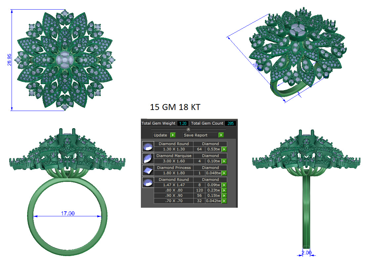Click the 28.95 height dimension label
This screenshot has width=374, height=268.
click(9, 60)
